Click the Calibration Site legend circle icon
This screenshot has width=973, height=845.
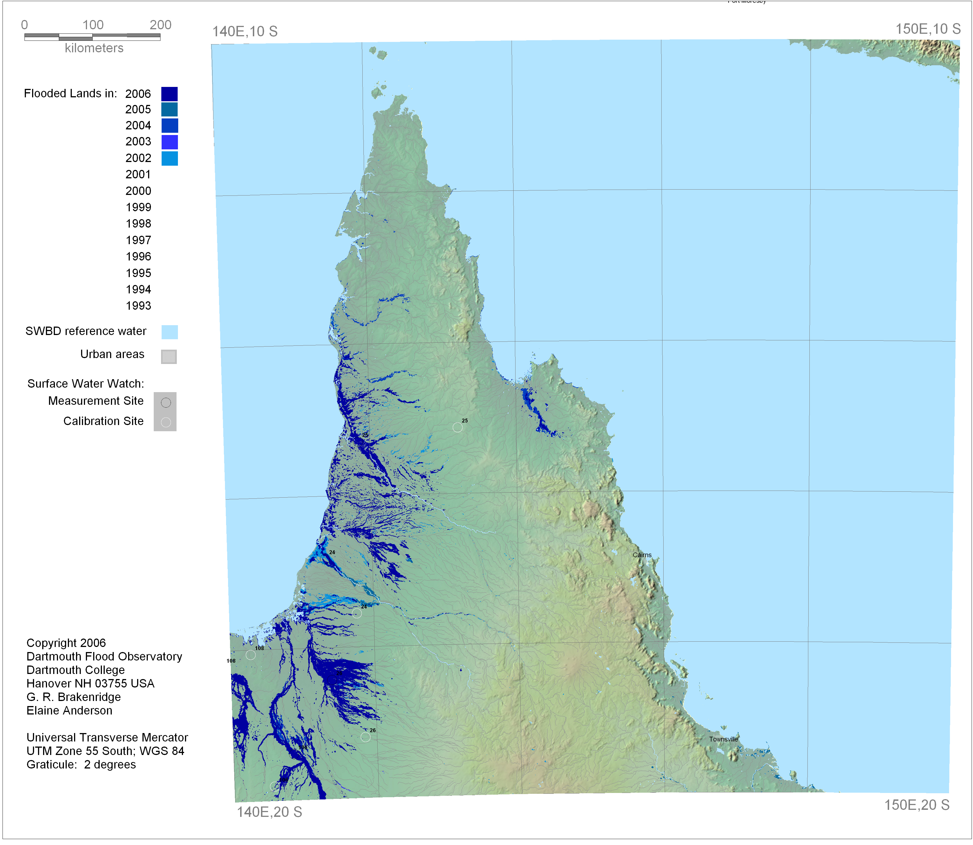166,422
